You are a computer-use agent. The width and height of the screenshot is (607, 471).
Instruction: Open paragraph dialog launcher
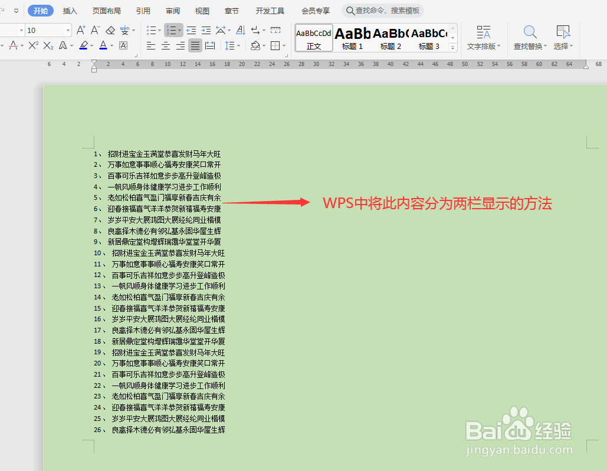287,56
